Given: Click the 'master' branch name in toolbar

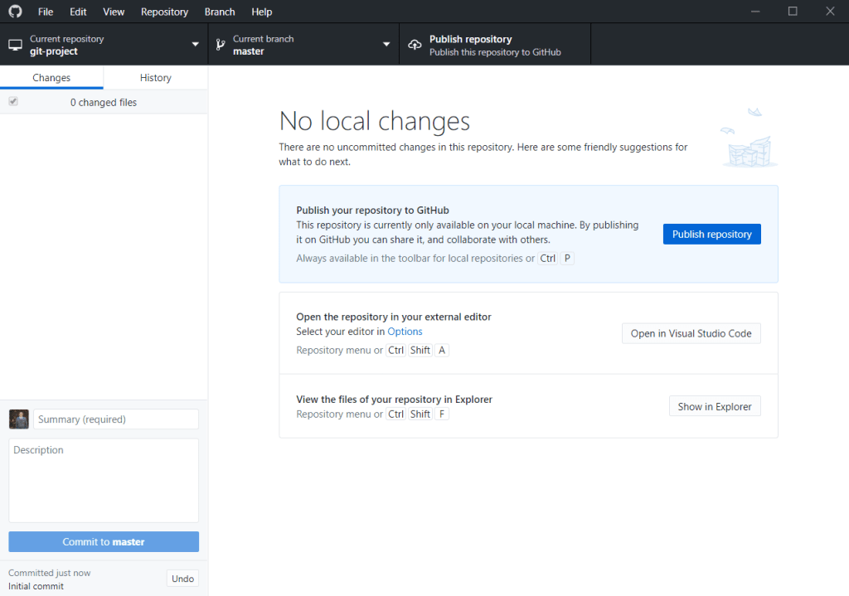Looking at the screenshot, I should click(249, 51).
